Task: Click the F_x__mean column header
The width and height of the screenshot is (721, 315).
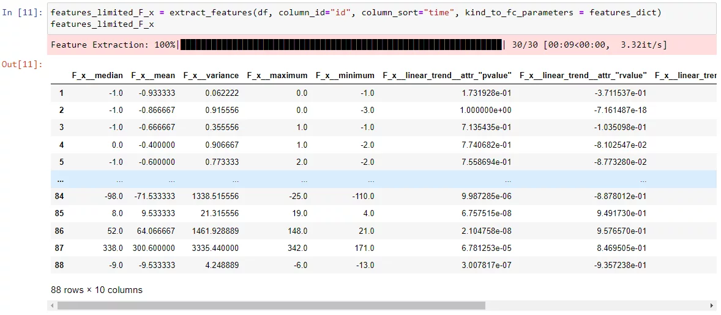Action: pos(153,76)
